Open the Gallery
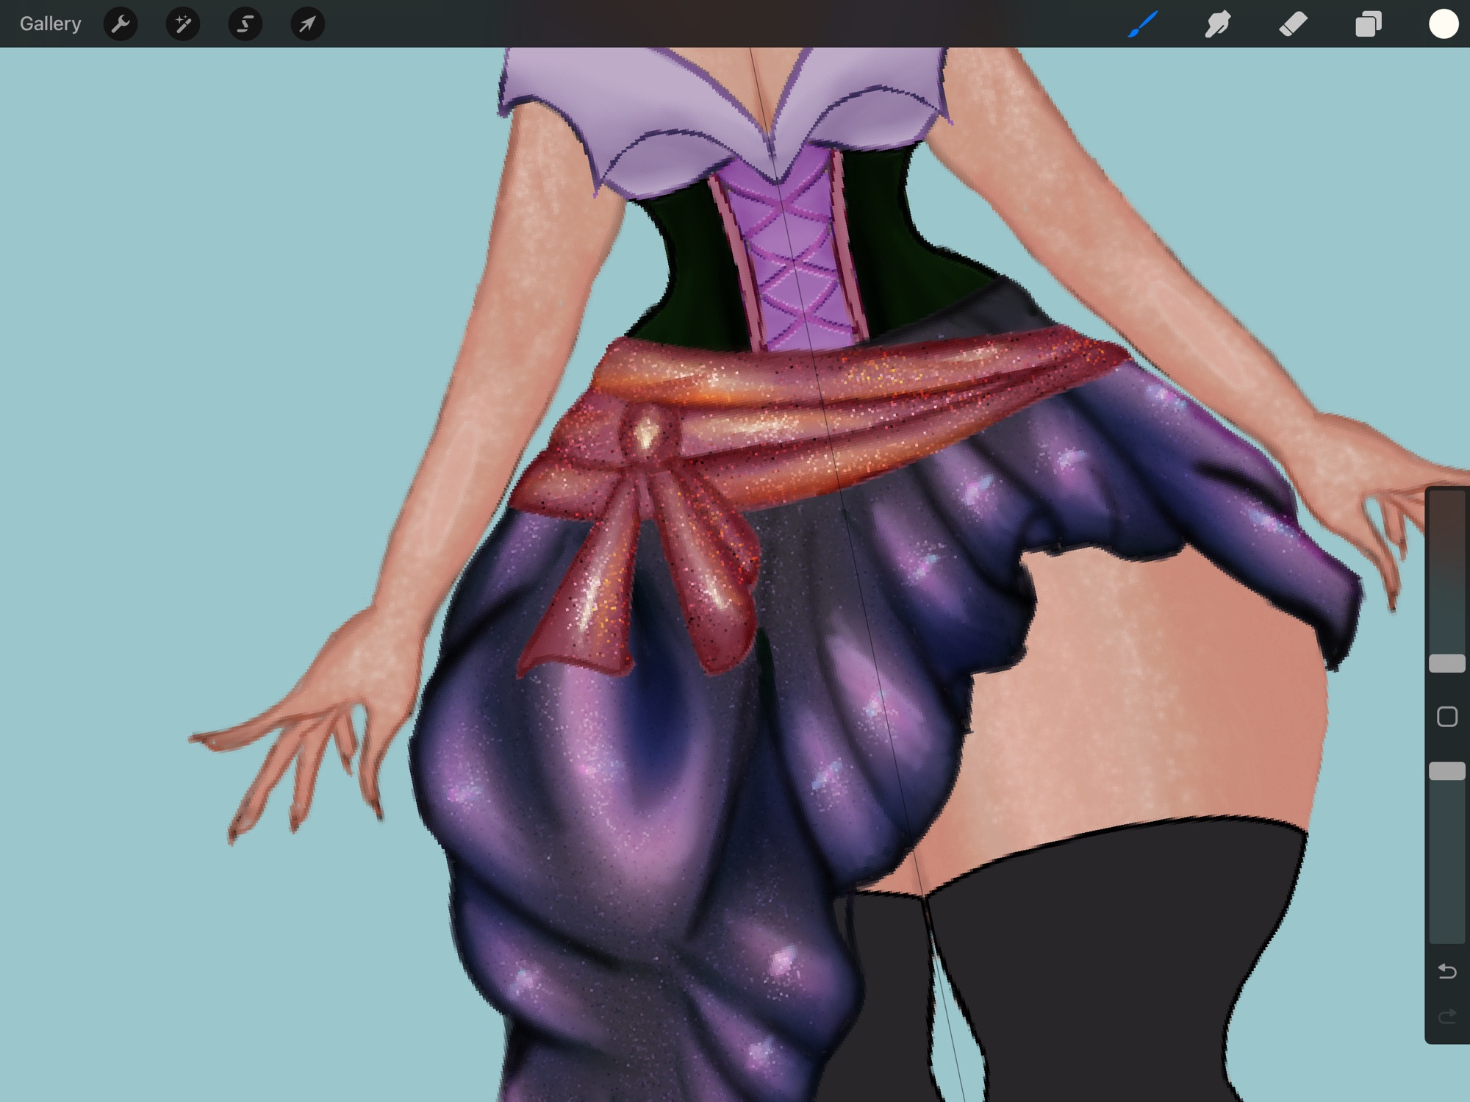 [50, 24]
